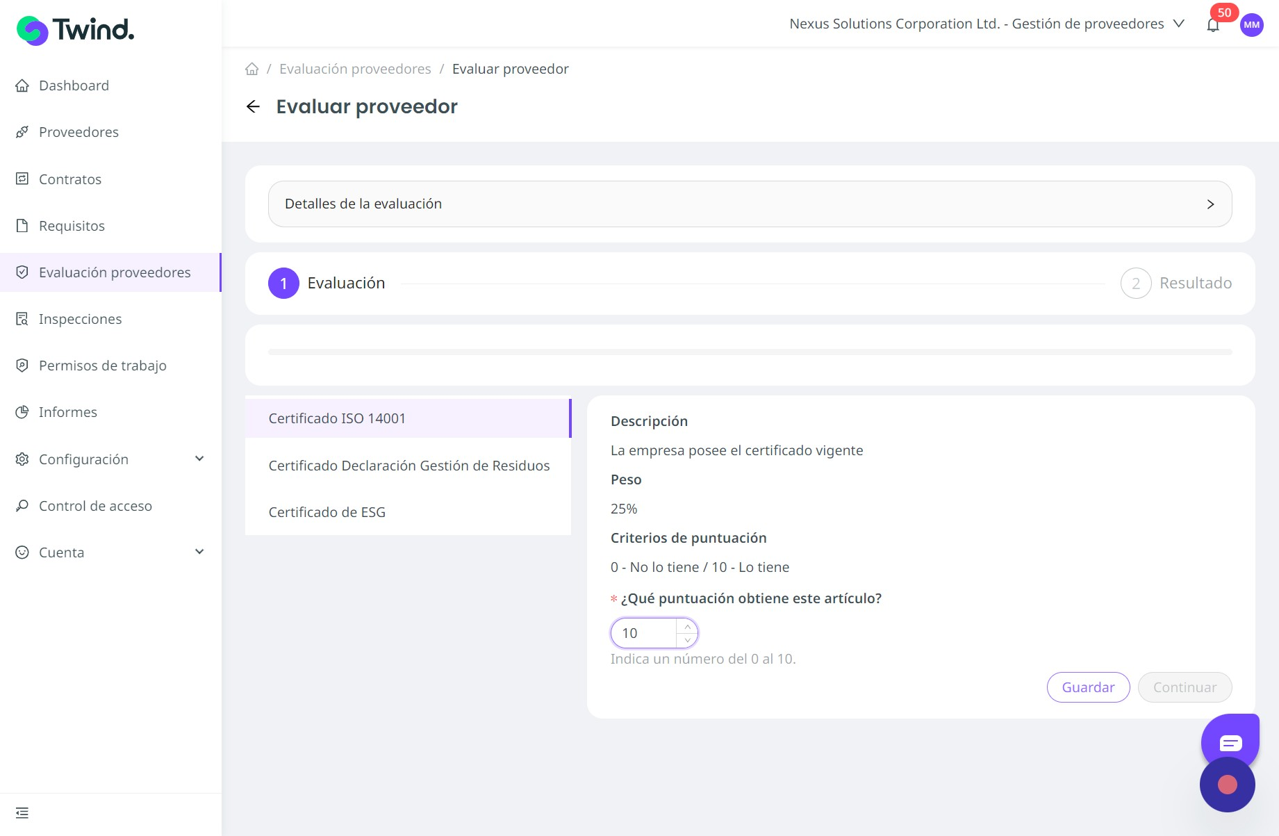Click the step 1 Evaluación circle
1279x836 pixels.
tap(283, 283)
